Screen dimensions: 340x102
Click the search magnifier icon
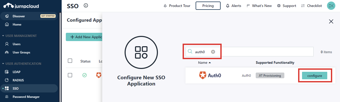coord(190,52)
